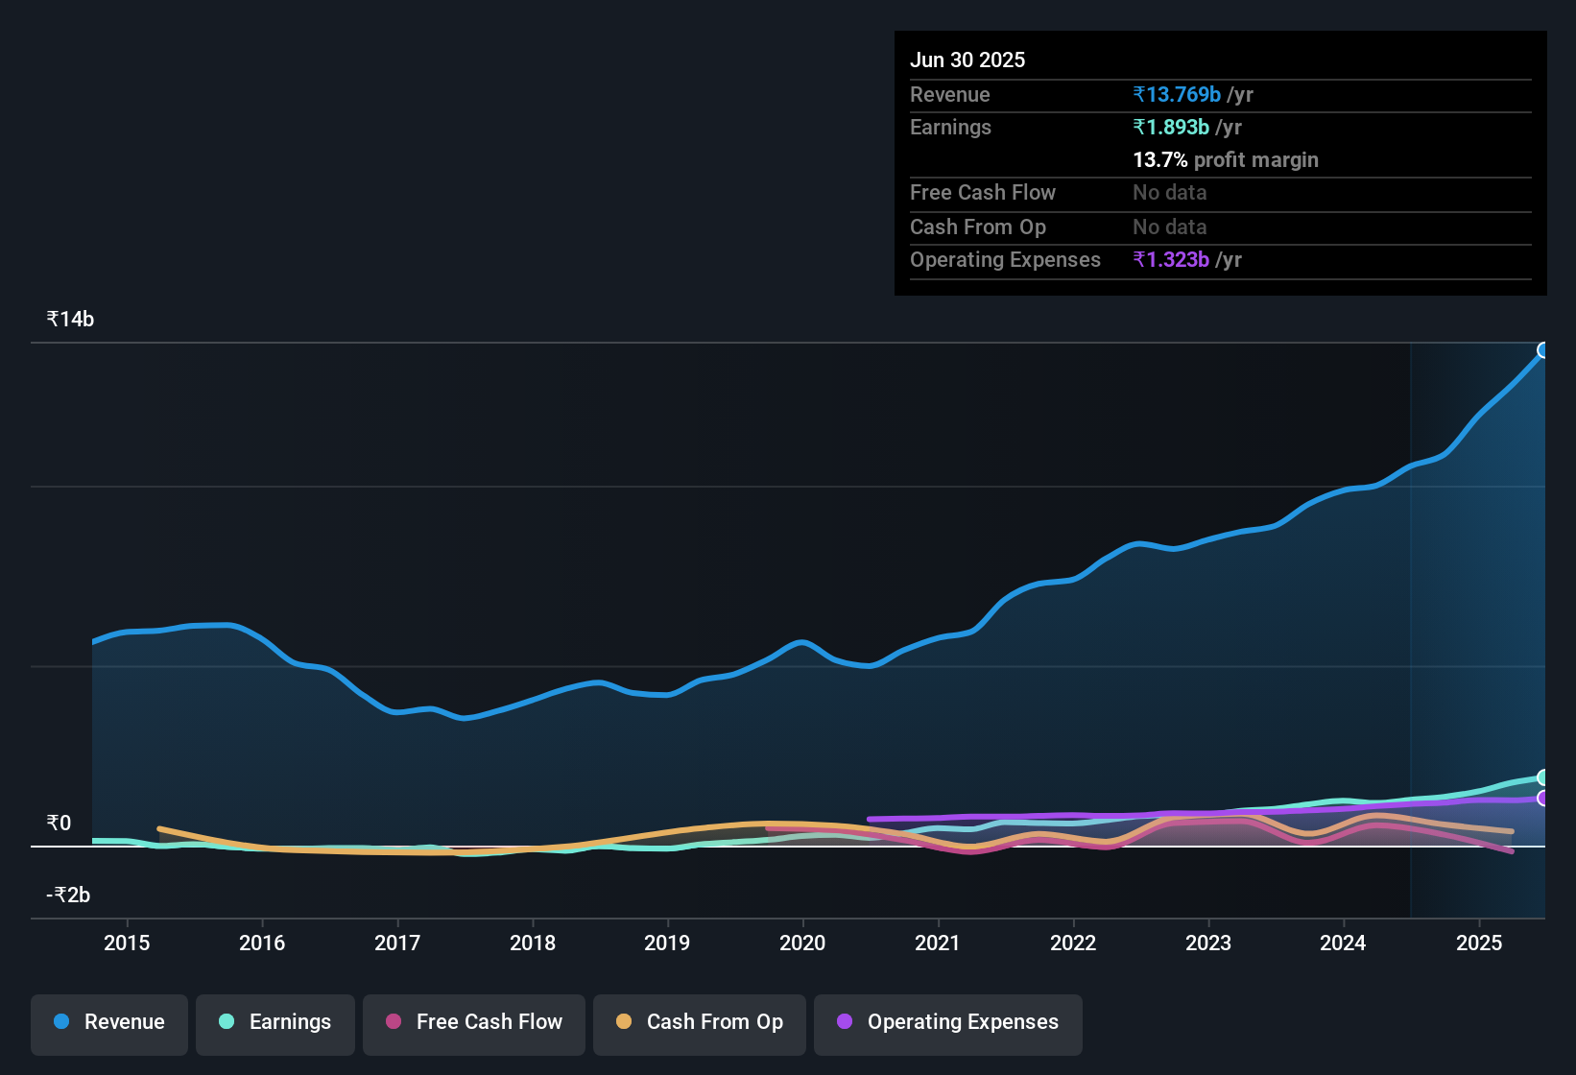Click the Cash From Op legend button
Viewport: 1576px width, 1075px height.
(x=699, y=1022)
